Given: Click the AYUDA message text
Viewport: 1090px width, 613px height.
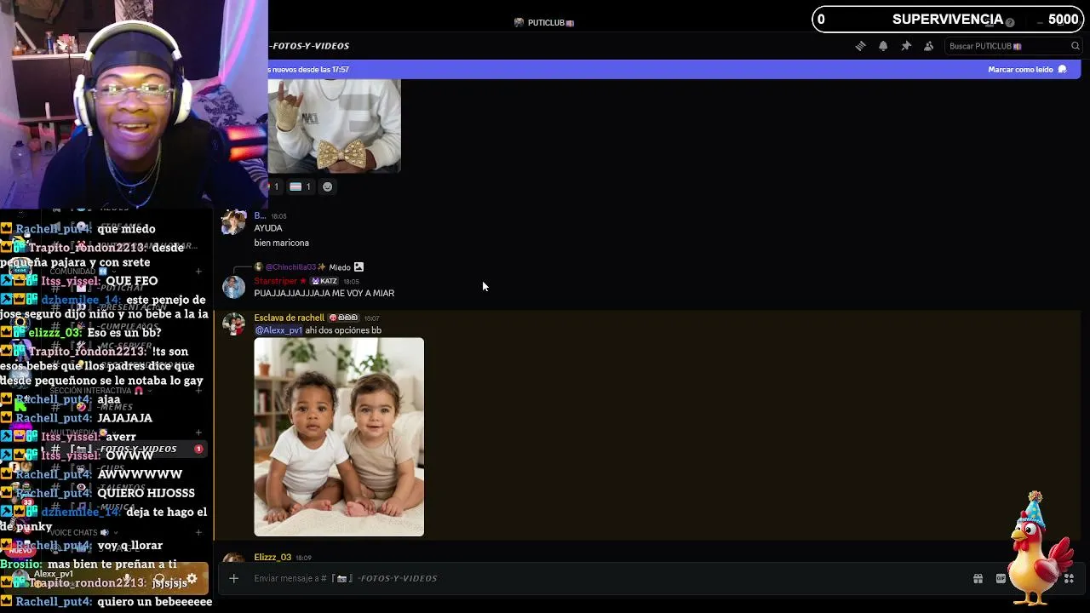Looking at the screenshot, I should [x=268, y=228].
